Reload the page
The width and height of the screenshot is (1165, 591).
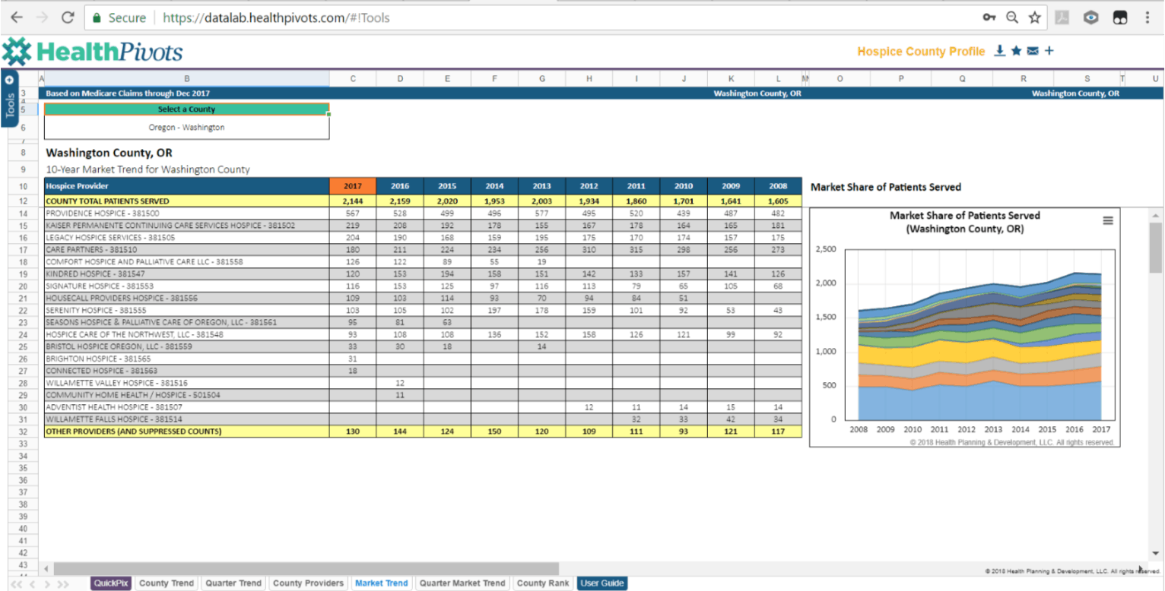coord(68,17)
